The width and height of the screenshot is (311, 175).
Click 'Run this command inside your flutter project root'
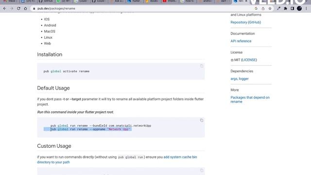[x=75, y=112]
